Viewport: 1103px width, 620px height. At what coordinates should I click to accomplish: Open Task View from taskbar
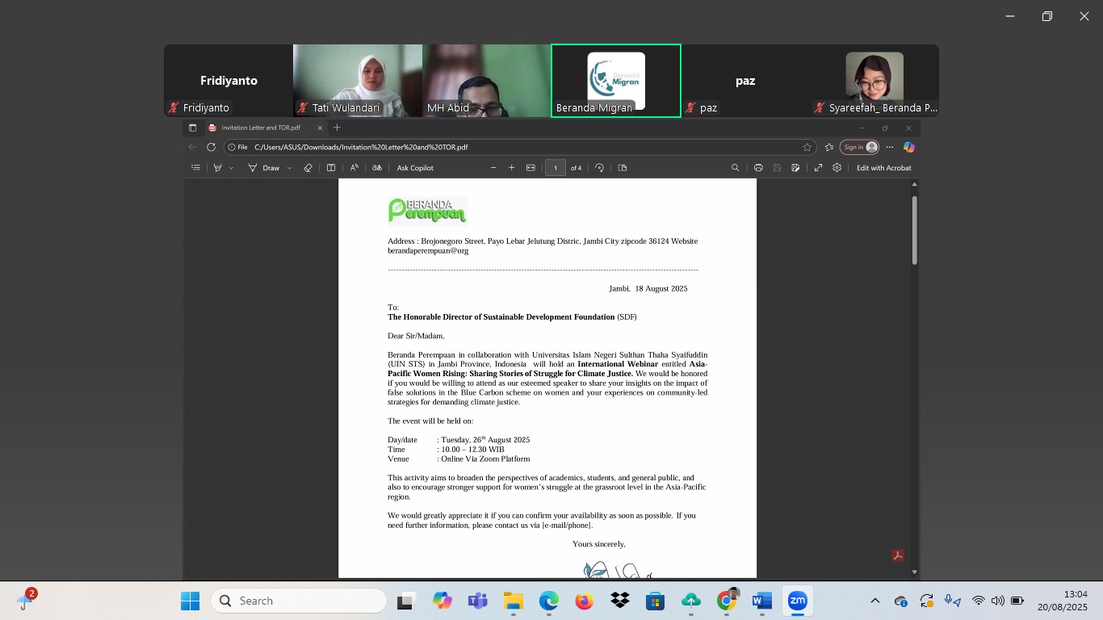405,601
